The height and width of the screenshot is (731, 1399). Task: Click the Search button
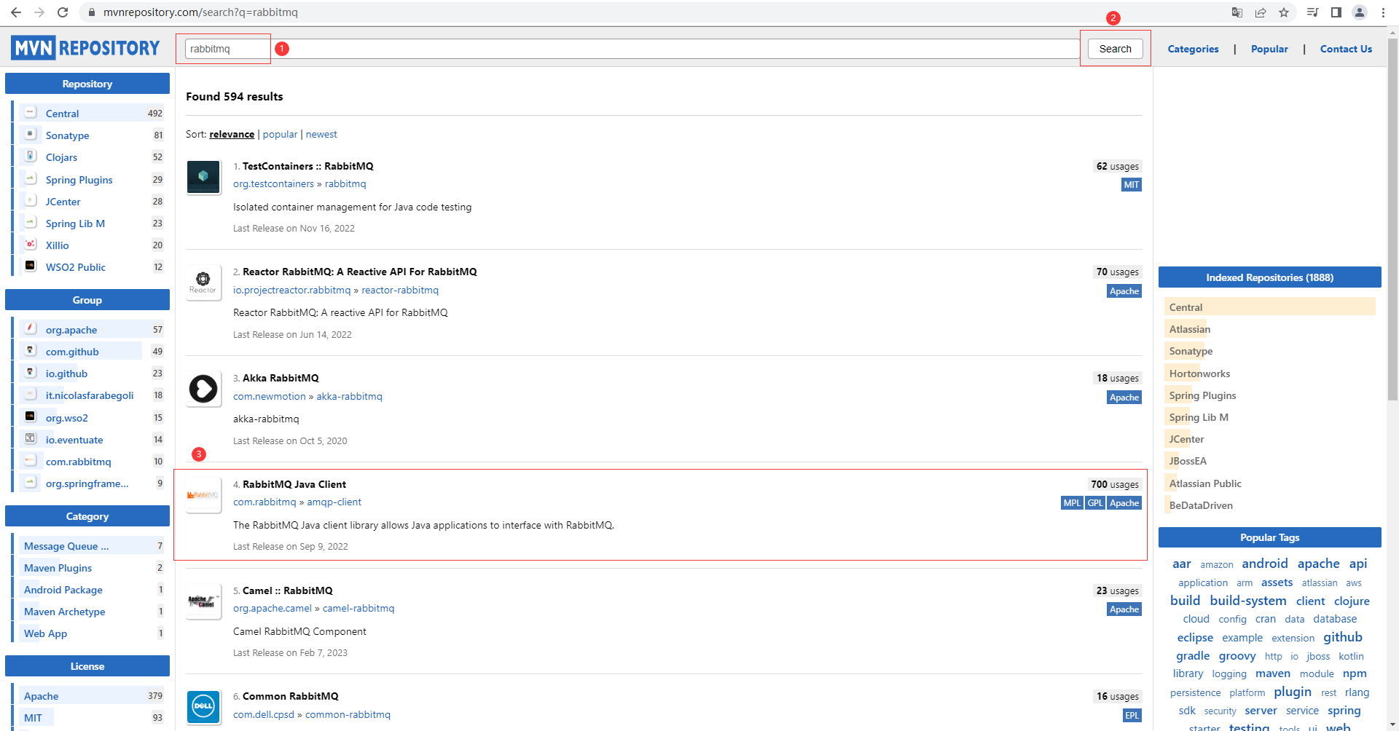pos(1115,49)
